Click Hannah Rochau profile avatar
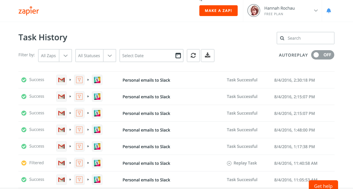353x189 pixels. [254, 10]
